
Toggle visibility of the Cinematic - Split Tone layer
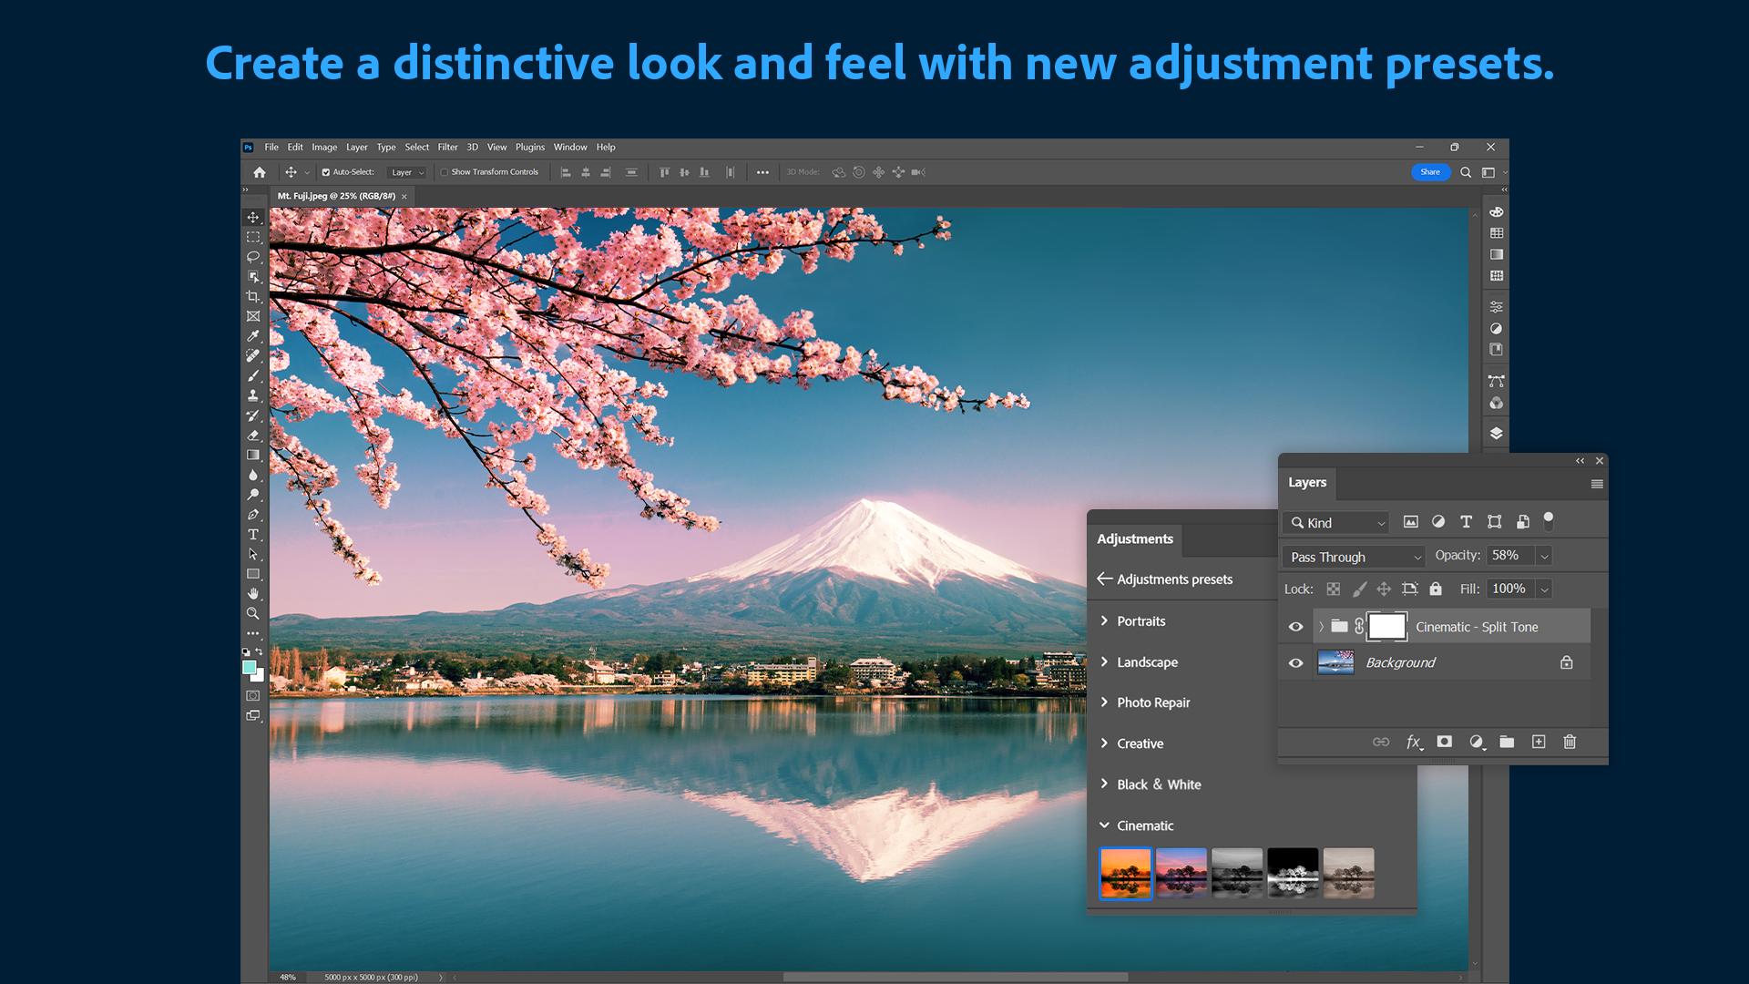point(1295,627)
